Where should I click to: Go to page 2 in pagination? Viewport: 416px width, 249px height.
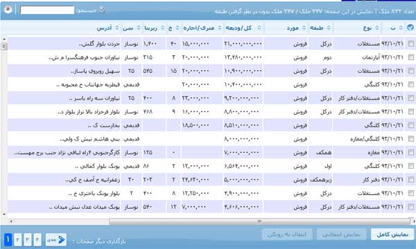pos(18,240)
